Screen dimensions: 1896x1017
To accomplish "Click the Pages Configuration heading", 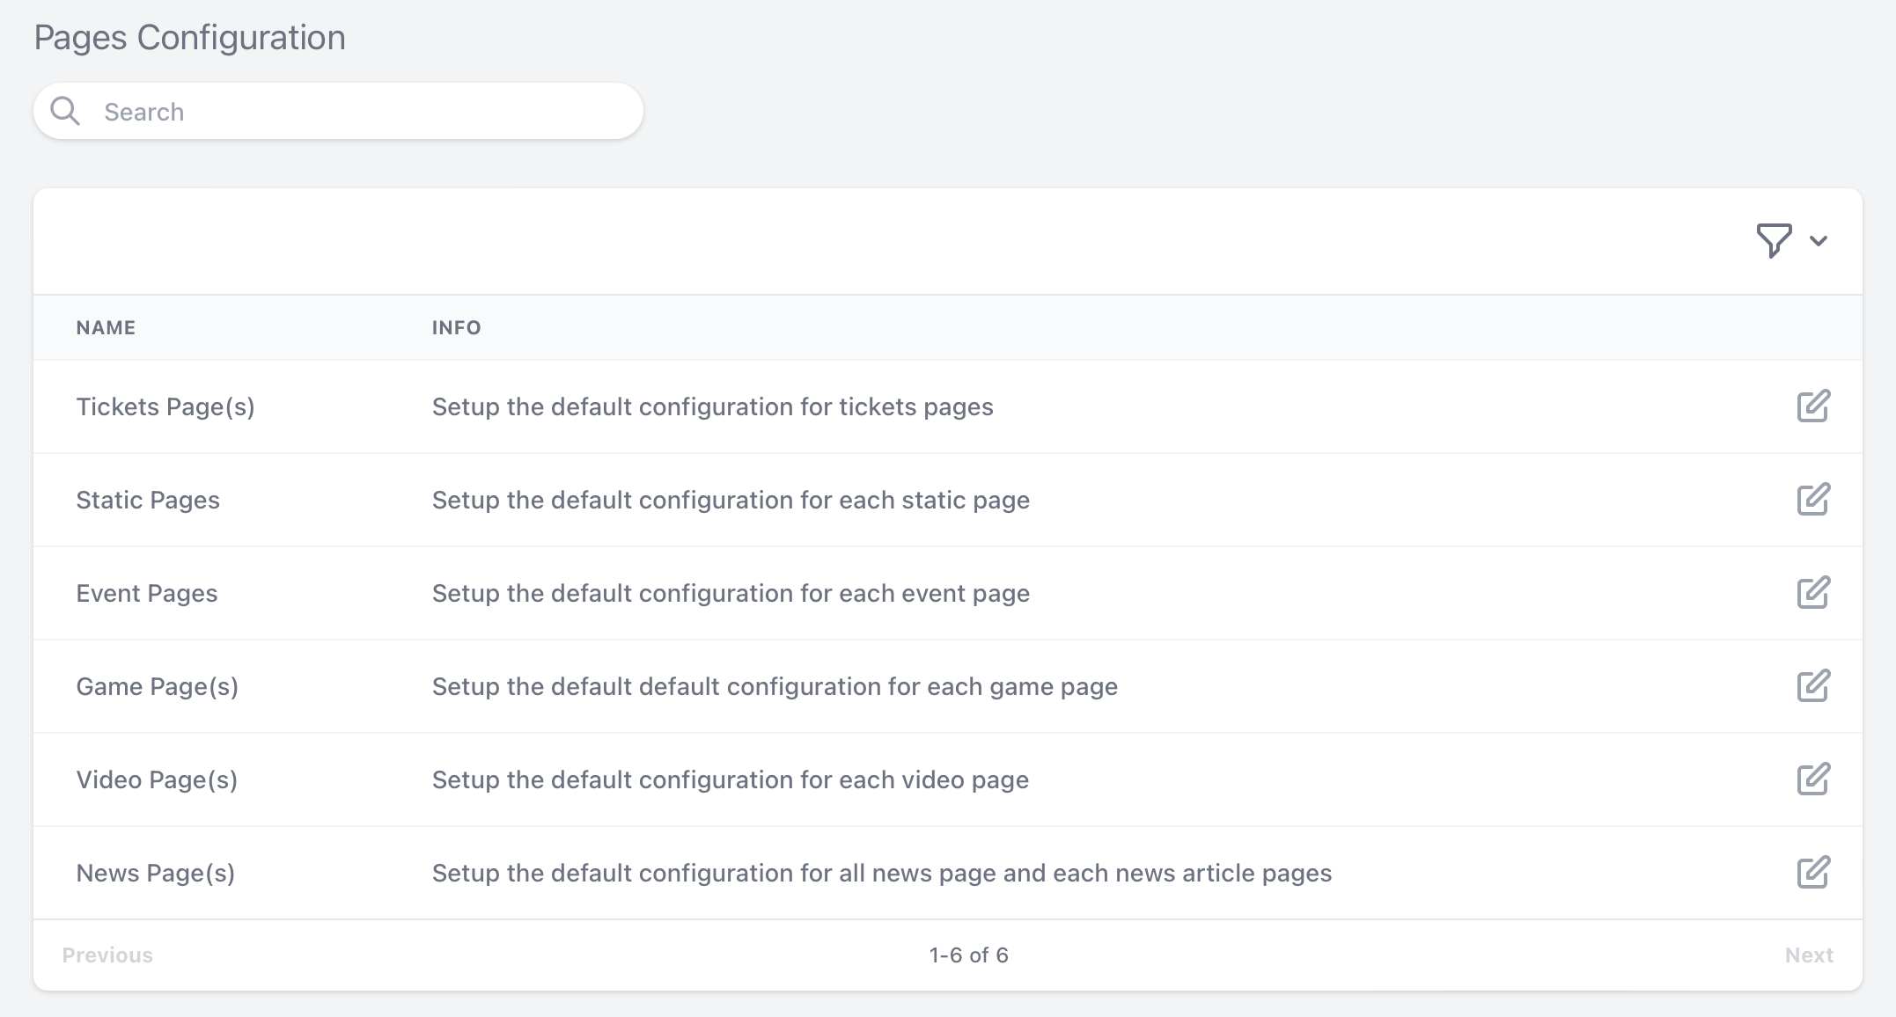I will click(x=189, y=38).
